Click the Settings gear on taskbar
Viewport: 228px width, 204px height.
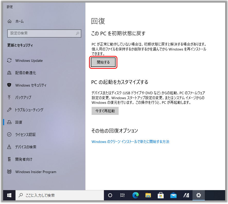(x=199, y=195)
